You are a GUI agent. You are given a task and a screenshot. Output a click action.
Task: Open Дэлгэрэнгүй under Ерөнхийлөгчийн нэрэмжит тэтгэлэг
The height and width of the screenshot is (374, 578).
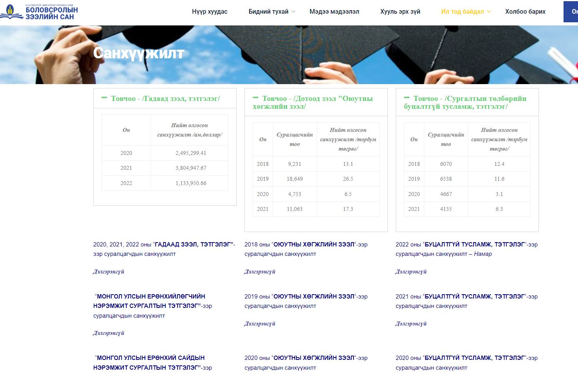click(x=109, y=333)
